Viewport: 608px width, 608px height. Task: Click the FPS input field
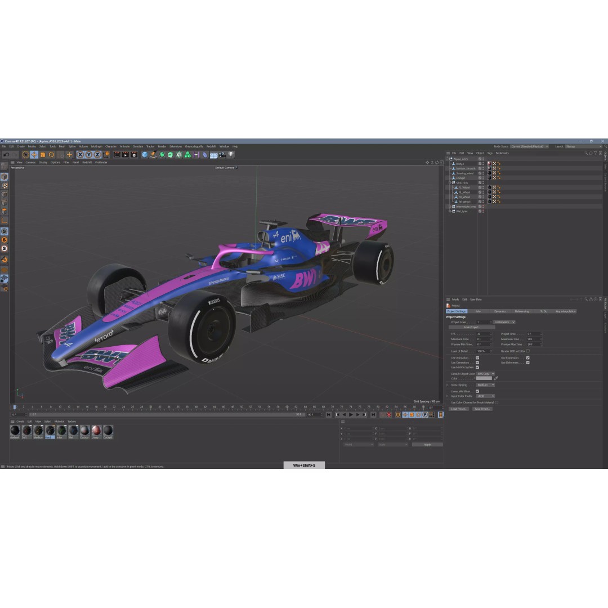coord(483,334)
